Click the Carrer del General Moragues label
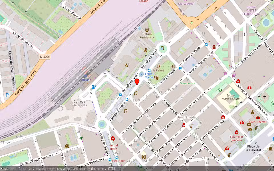 [253, 101]
